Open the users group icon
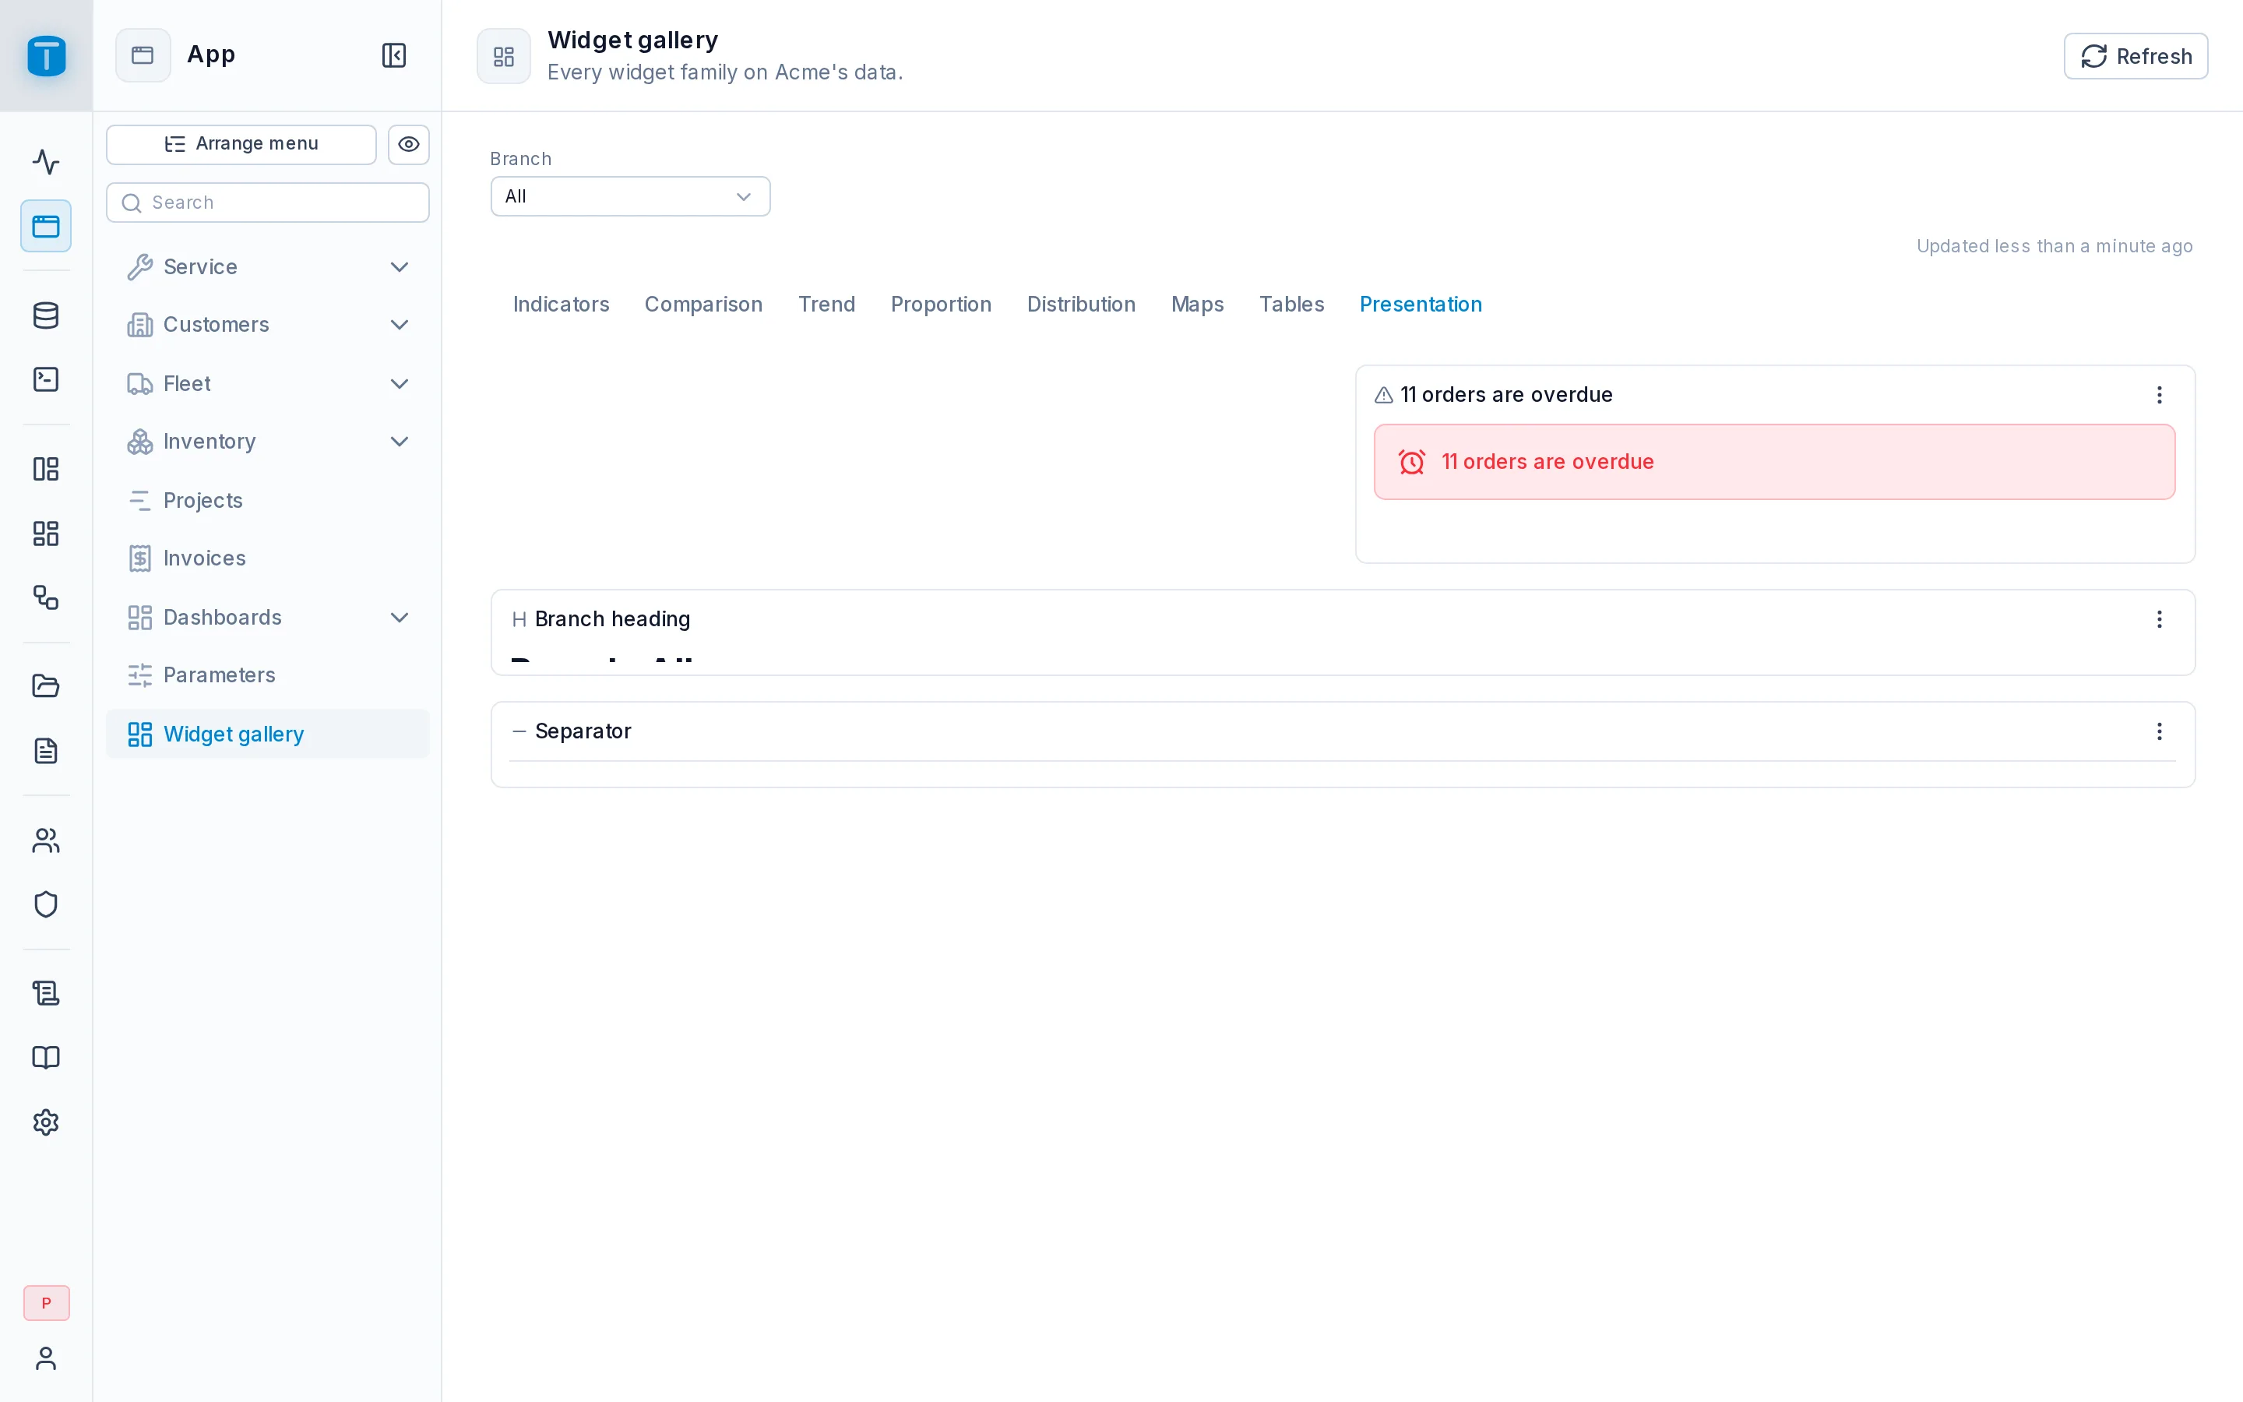2243x1402 pixels. pos(47,840)
